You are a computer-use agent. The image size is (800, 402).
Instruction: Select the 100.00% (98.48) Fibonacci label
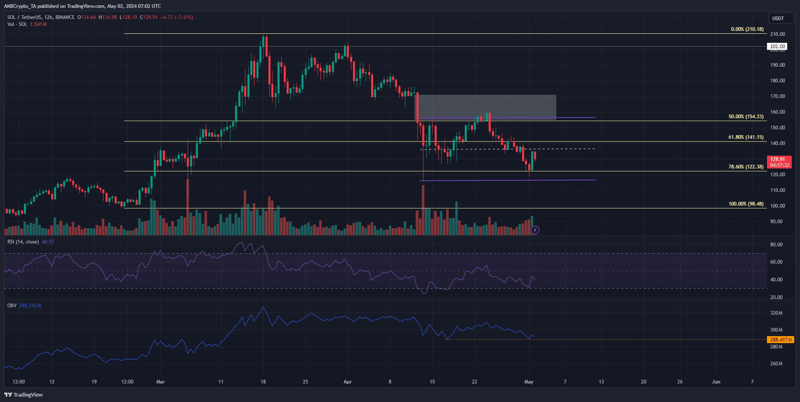(x=746, y=204)
